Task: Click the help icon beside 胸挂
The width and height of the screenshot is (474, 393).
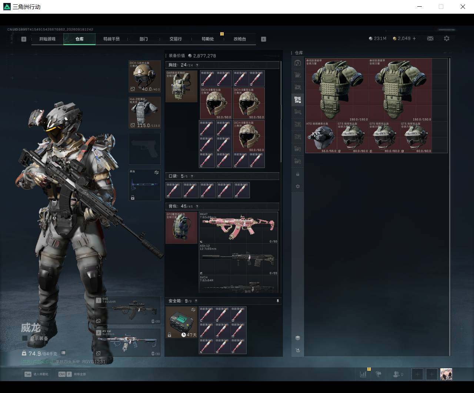Action: (x=197, y=65)
